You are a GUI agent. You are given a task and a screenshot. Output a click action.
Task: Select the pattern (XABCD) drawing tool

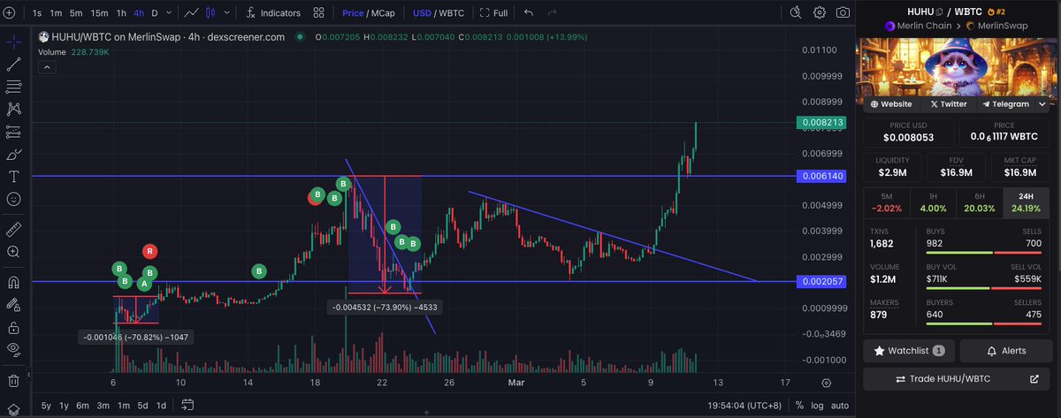13,110
